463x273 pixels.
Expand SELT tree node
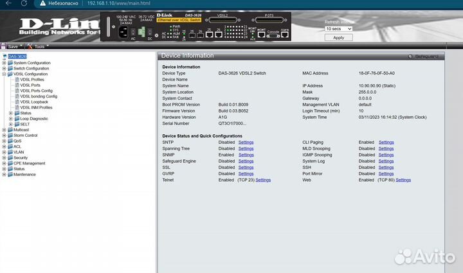point(11,125)
